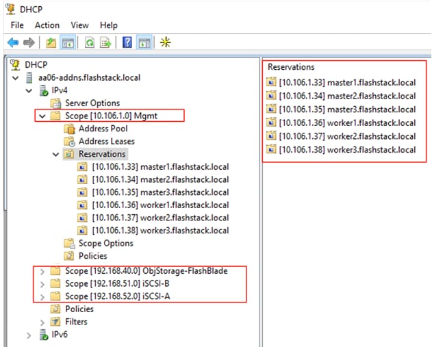Select [10.106.1.35] master3.flashstack.local in right pane
Viewport: 432px width, 347px height.
(347, 110)
